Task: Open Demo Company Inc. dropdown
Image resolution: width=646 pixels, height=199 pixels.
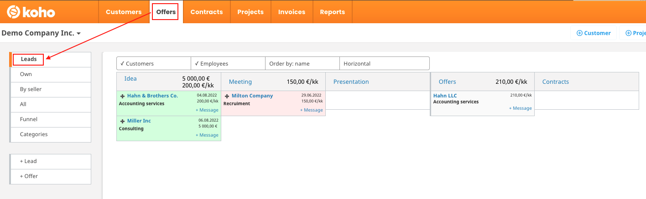Action: [41, 33]
